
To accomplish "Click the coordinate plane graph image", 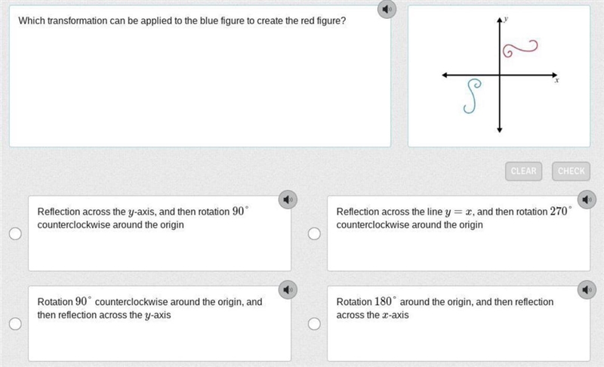I will pos(499,76).
